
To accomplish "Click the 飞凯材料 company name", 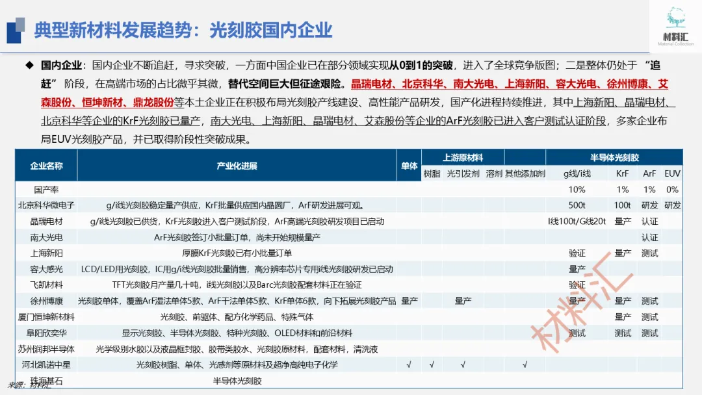I will click(x=46, y=285).
